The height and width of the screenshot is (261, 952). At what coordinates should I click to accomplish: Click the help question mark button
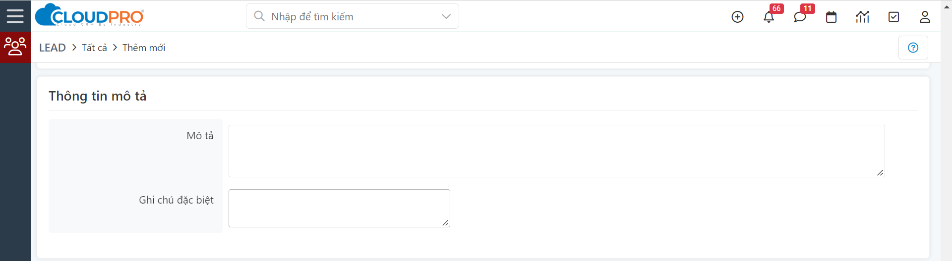(x=913, y=48)
